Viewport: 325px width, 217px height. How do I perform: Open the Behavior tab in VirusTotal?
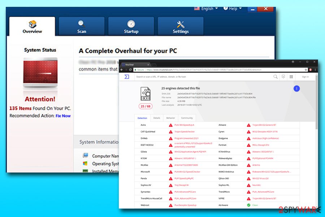point(170,118)
